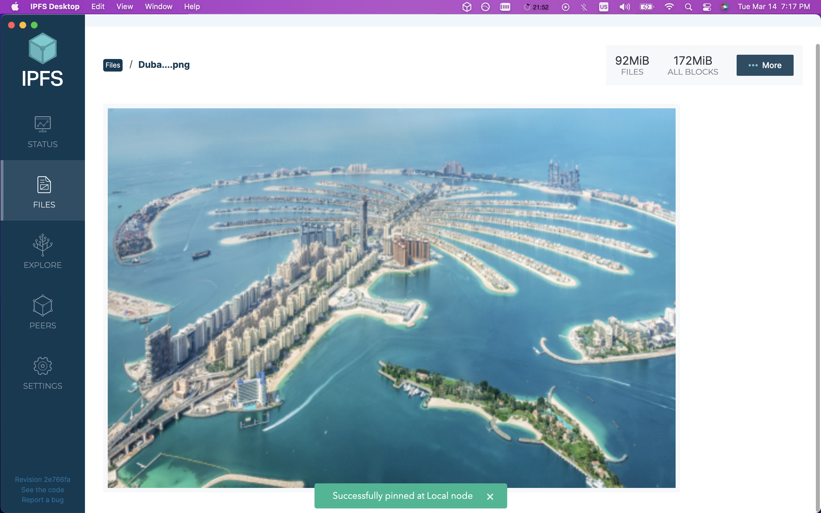Viewport: 821px width, 513px height.
Task: Click the IPFS cube logo
Action: pos(42,48)
